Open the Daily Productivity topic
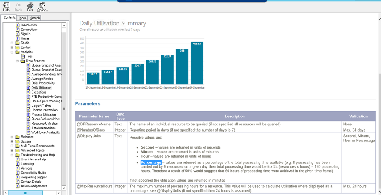381x195 pixels. point(43,83)
